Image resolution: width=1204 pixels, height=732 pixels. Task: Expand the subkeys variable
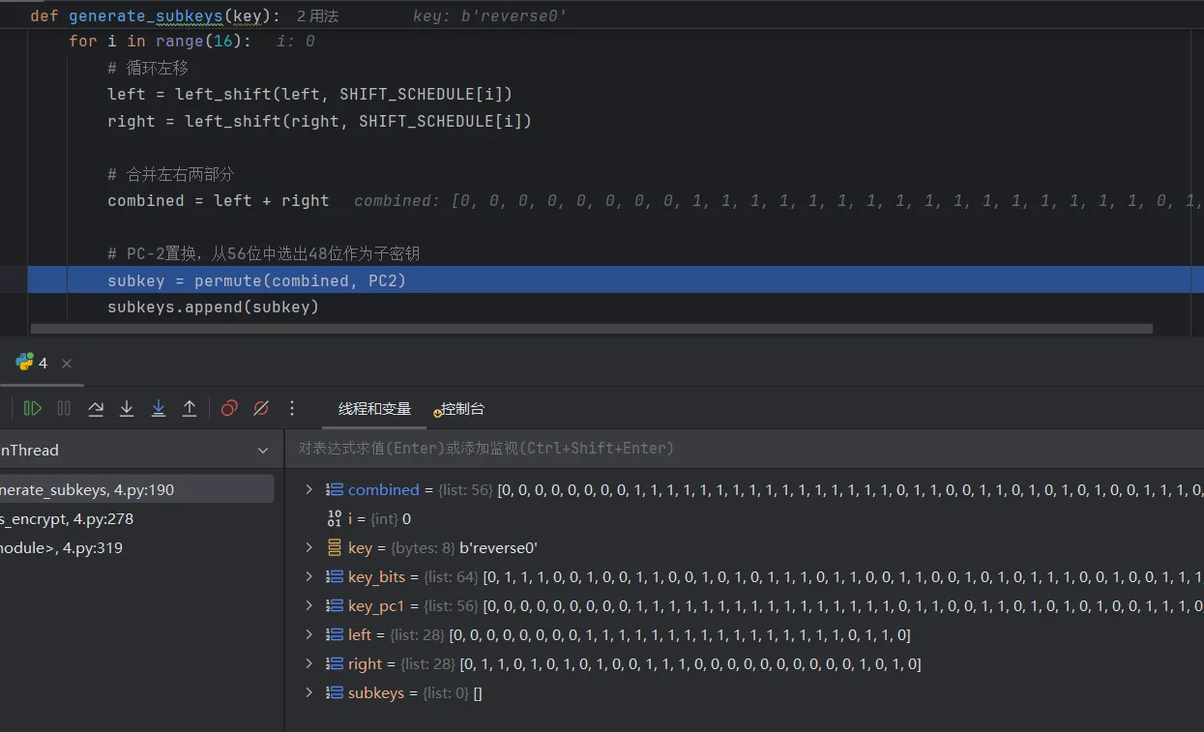309,693
